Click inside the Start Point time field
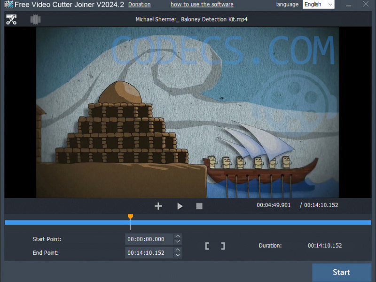The image size is (376, 282). (x=149, y=239)
